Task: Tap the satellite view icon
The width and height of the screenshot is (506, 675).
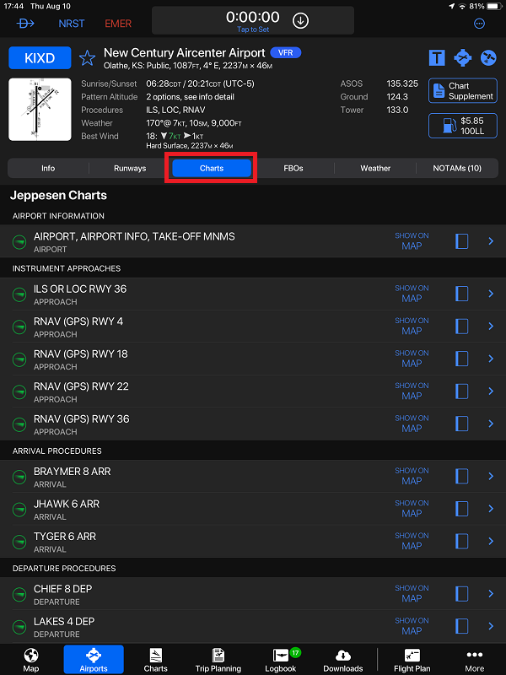Action: click(488, 57)
